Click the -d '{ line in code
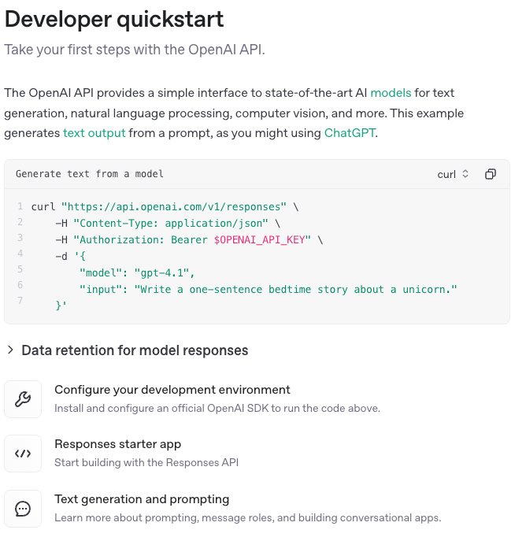The image size is (526, 552). [70, 256]
